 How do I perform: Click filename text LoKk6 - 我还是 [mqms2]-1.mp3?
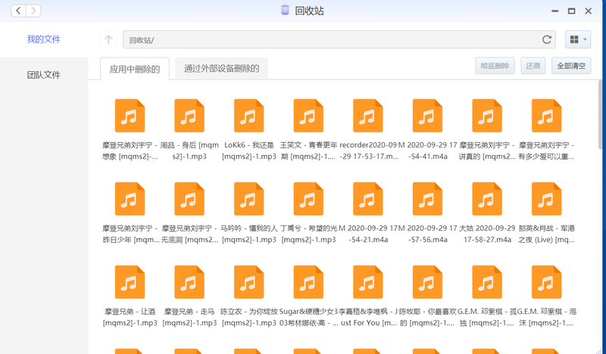tap(249, 151)
